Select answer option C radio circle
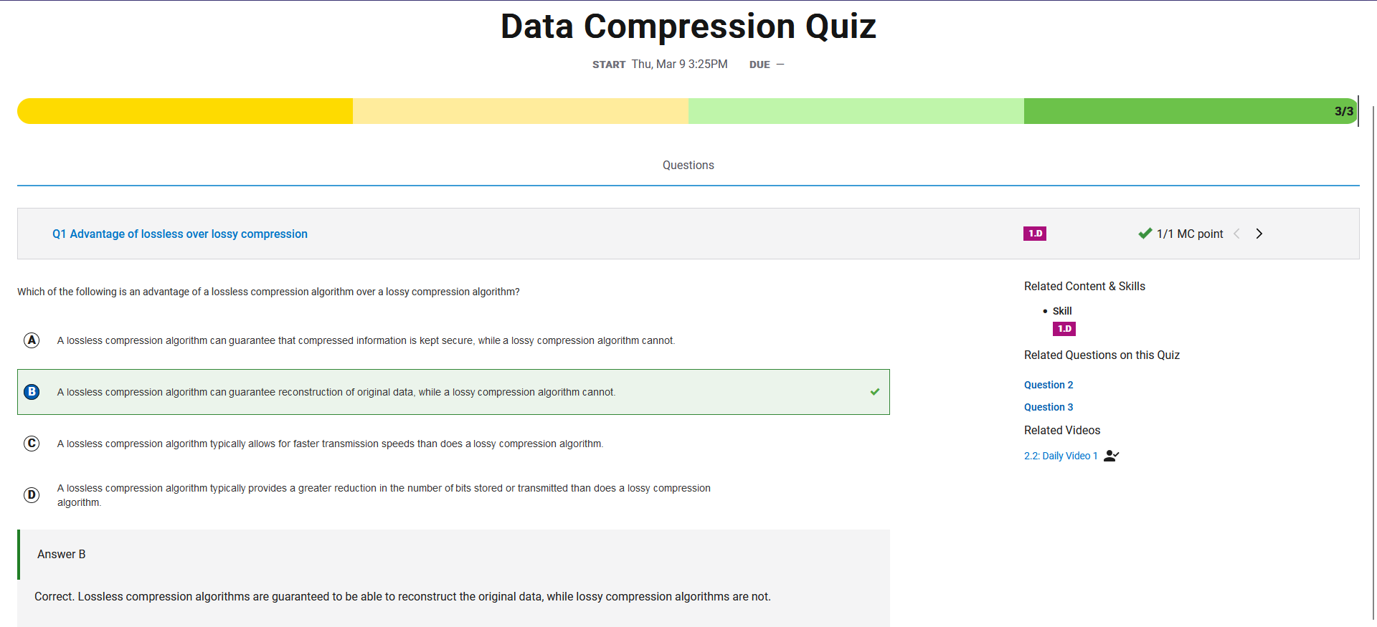 tap(32, 444)
